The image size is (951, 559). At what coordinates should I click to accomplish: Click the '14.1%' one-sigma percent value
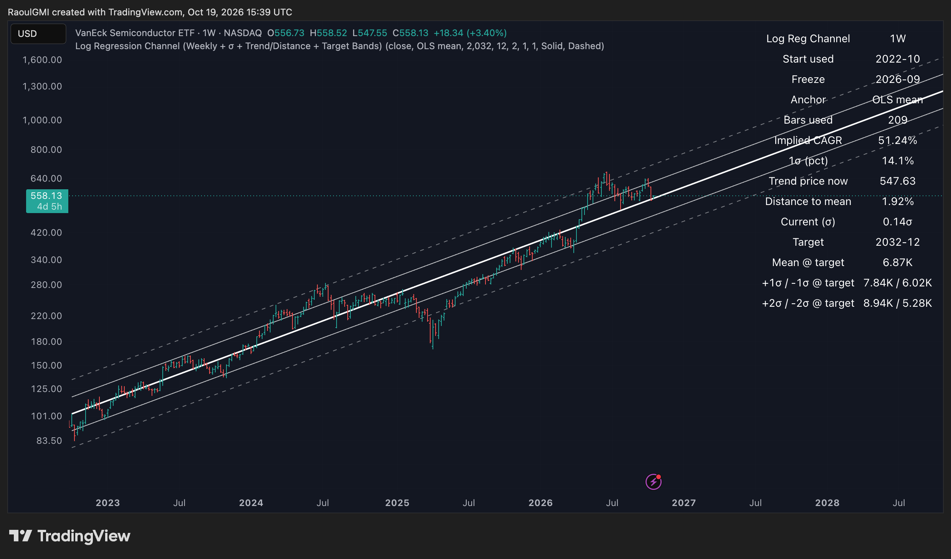(x=898, y=160)
